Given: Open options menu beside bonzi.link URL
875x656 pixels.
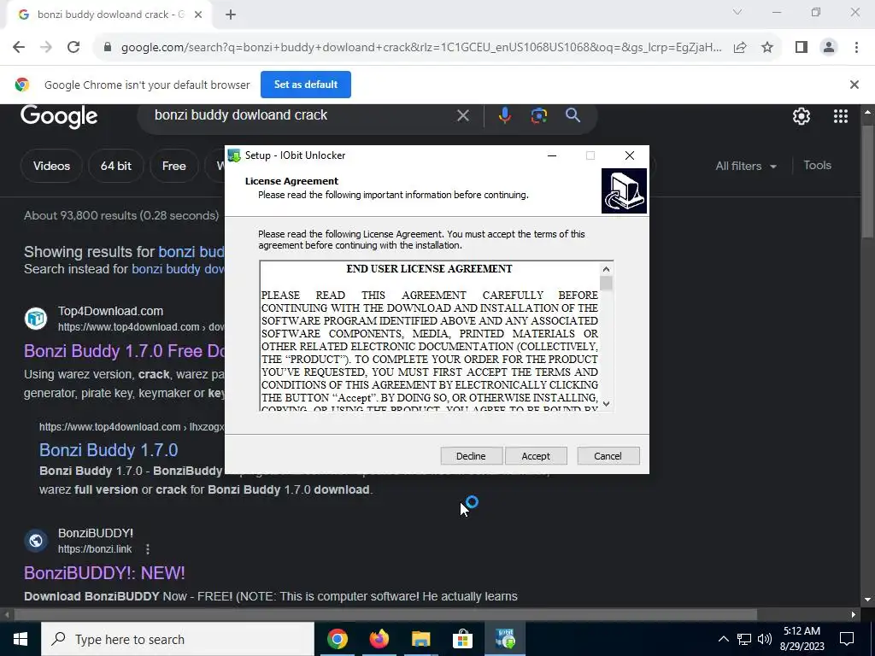Looking at the screenshot, I should coord(147,549).
